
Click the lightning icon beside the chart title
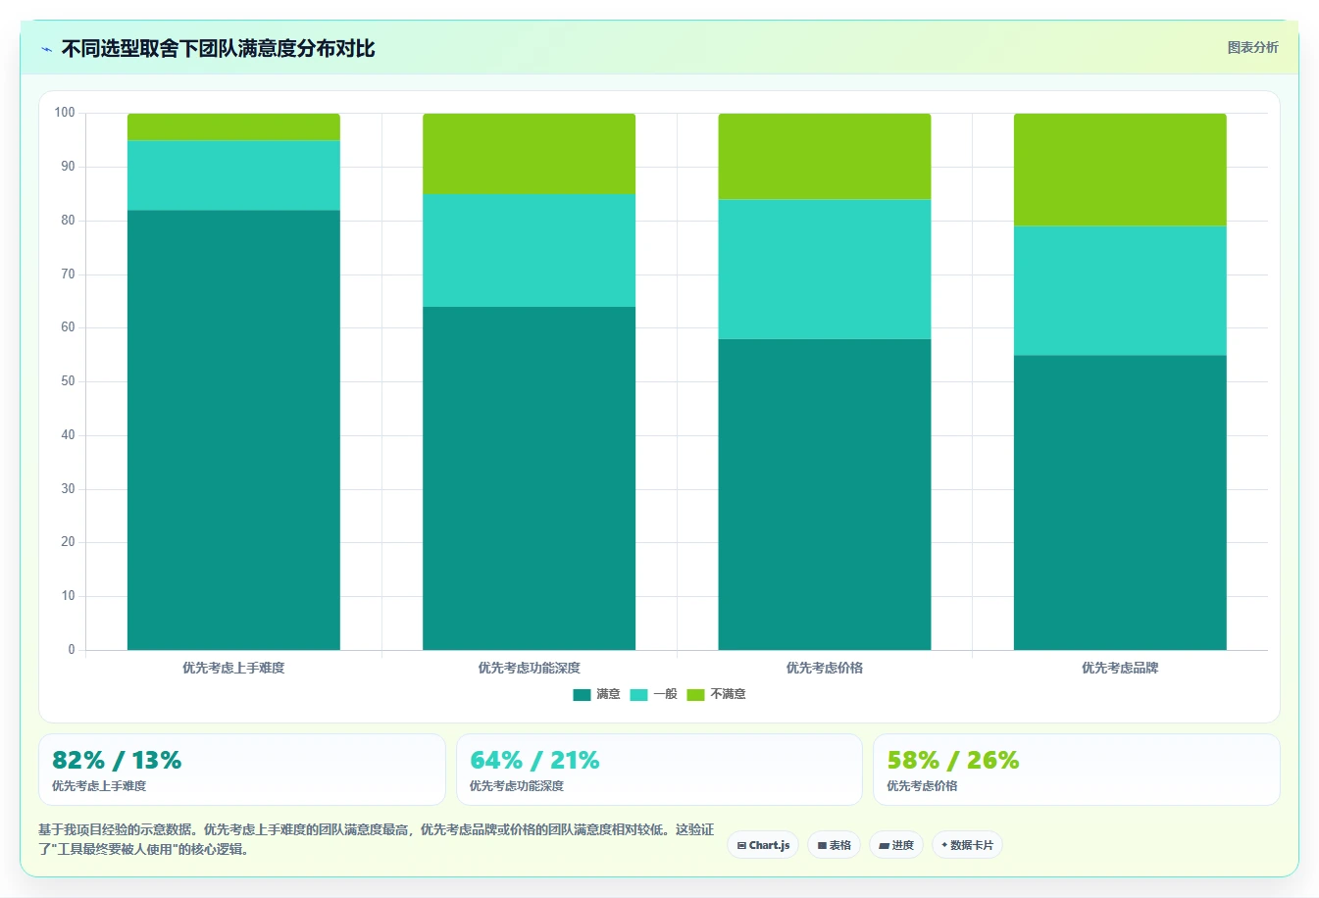[x=47, y=49]
